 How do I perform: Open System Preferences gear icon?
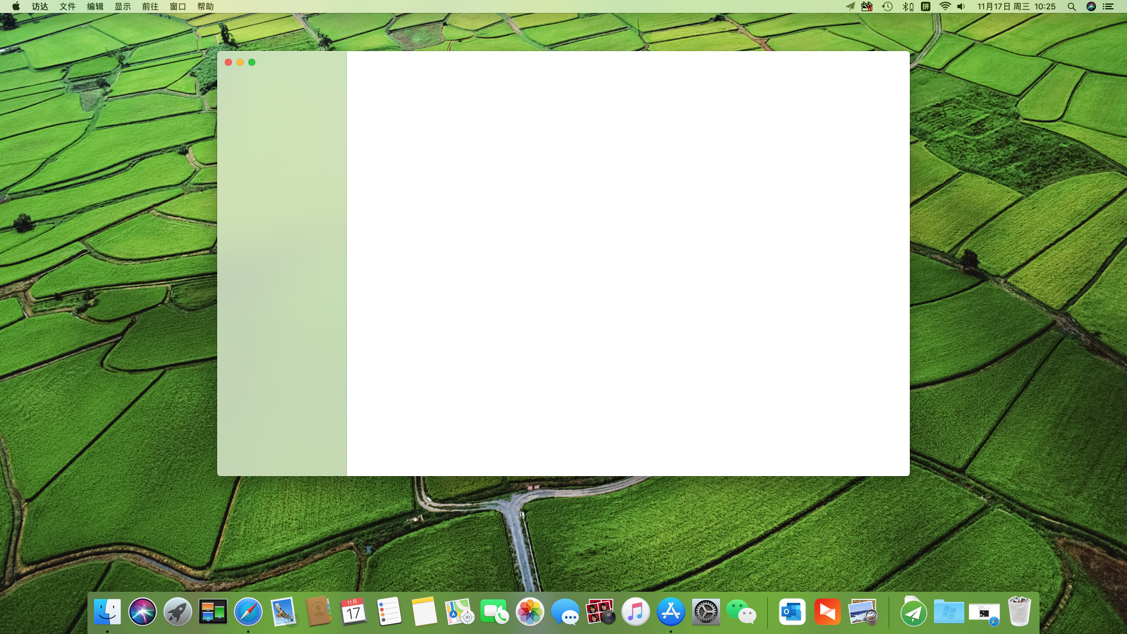point(706,612)
